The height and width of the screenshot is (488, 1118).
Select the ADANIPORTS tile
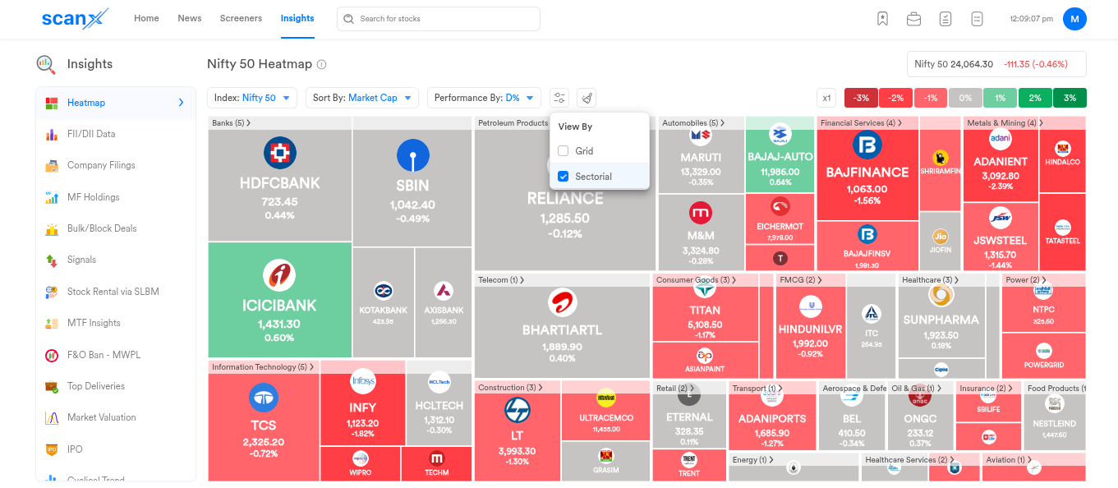771,421
